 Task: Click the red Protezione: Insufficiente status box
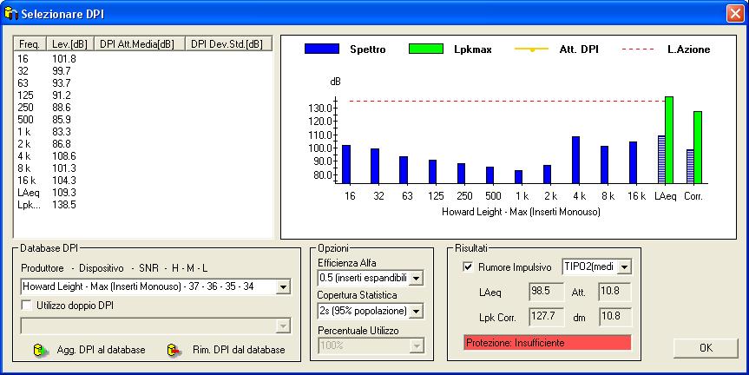click(548, 343)
